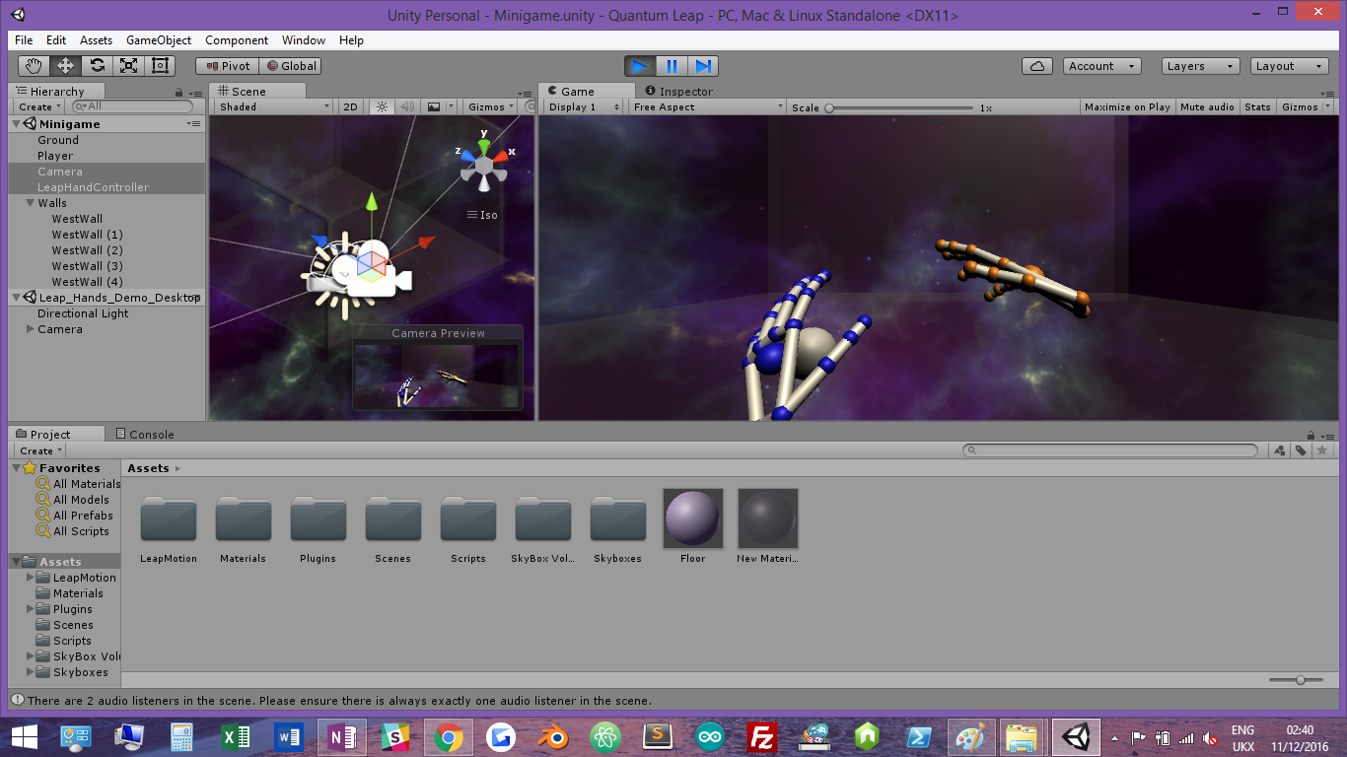The height and width of the screenshot is (757, 1347).
Task: Expand the LeapMotion folder in tree
Action: (x=31, y=578)
